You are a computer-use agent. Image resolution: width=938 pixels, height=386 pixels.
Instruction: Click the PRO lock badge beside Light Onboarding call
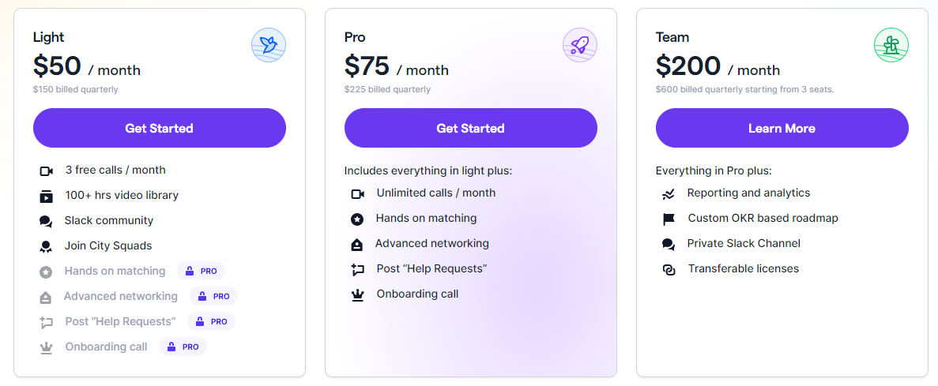(x=183, y=347)
